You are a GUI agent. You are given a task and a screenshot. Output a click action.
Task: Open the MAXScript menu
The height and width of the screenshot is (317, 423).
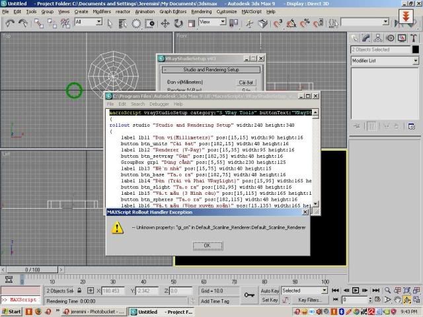point(251,12)
